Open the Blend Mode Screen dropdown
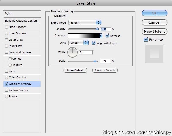 85,22
